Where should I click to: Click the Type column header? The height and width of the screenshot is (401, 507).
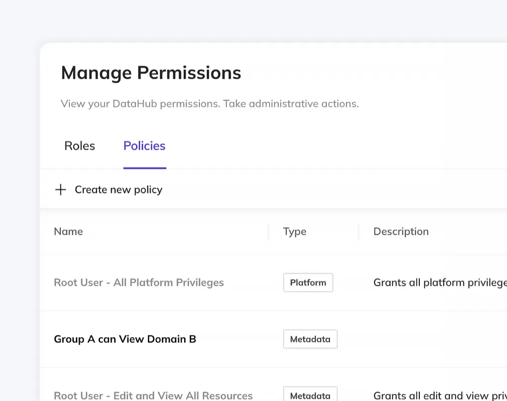295,232
